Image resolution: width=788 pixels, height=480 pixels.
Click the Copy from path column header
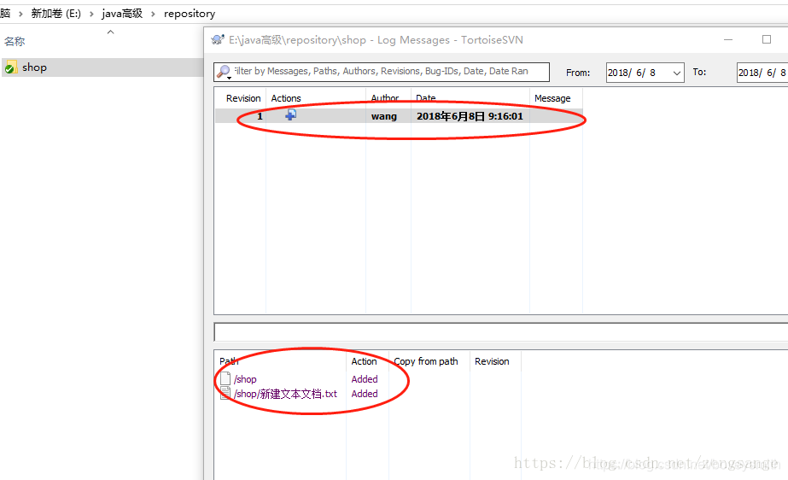pos(426,361)
